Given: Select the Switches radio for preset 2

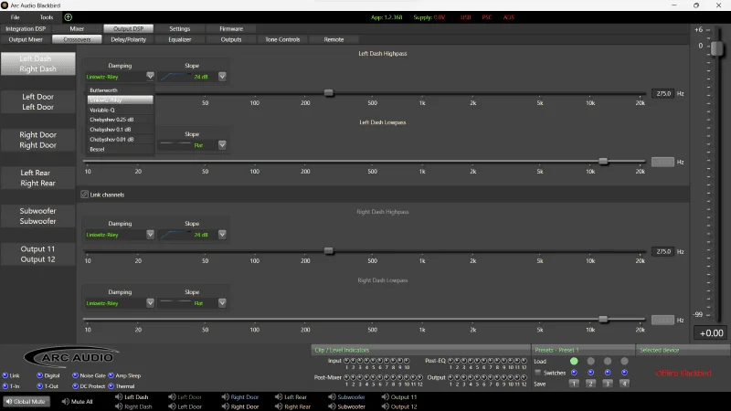Looking at the screenshot, I should coord(590,373).
